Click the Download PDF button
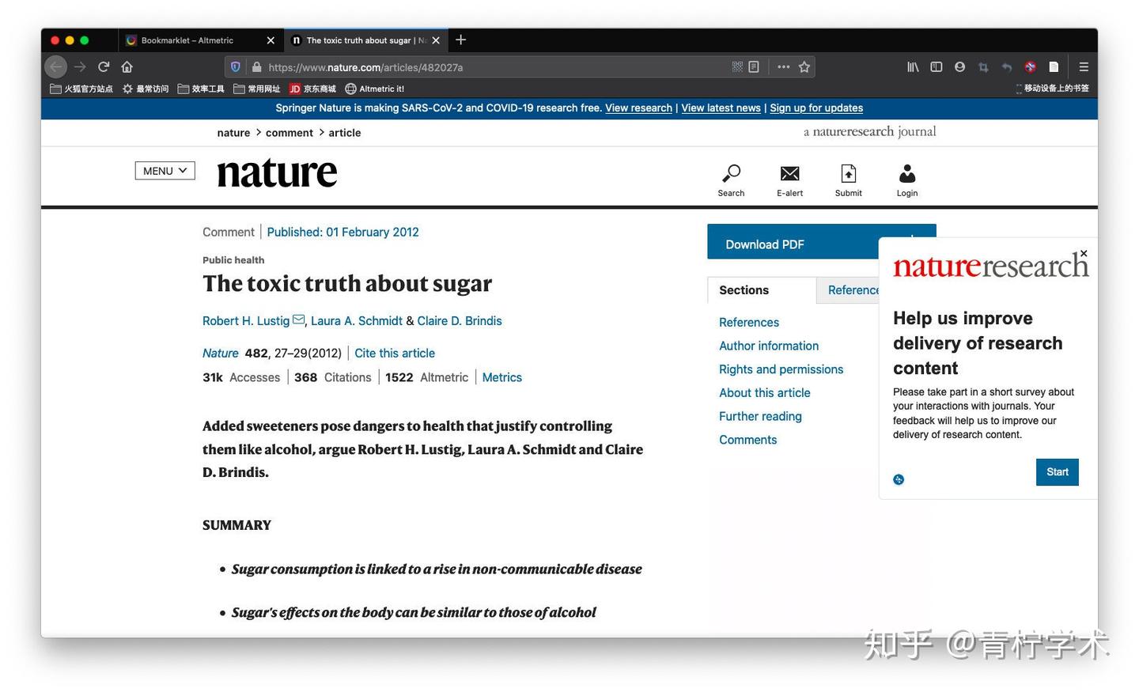Image resolution: width=1139 pixels, height=692 pixels. 765,244
